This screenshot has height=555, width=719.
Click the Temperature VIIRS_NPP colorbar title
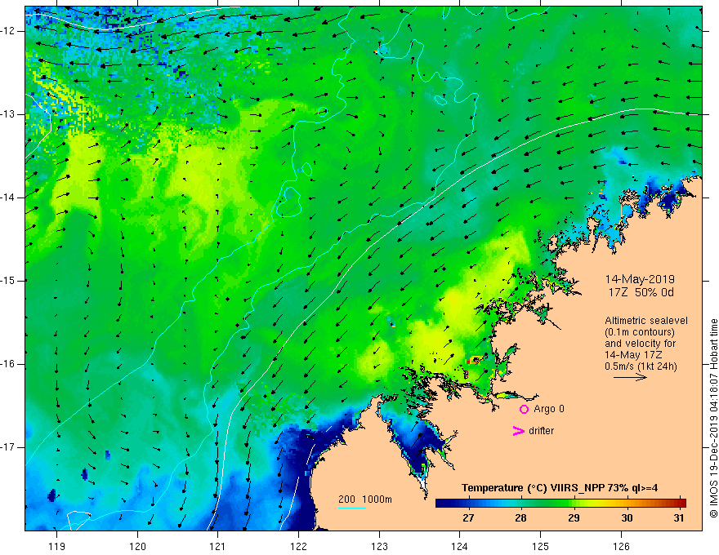tap(560, 488)
